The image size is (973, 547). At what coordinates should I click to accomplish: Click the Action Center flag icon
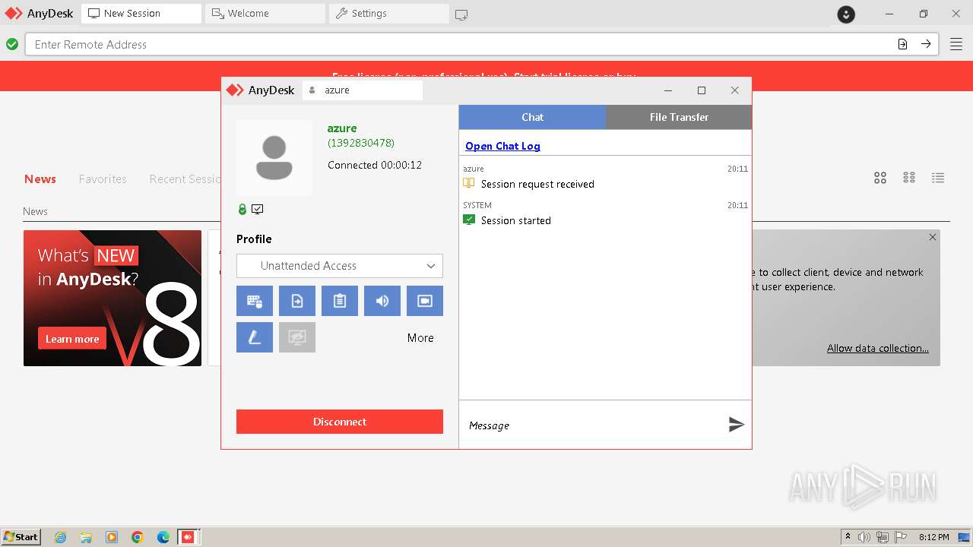901,537
